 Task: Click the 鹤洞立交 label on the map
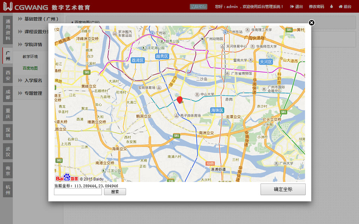[x=143, y=116]
